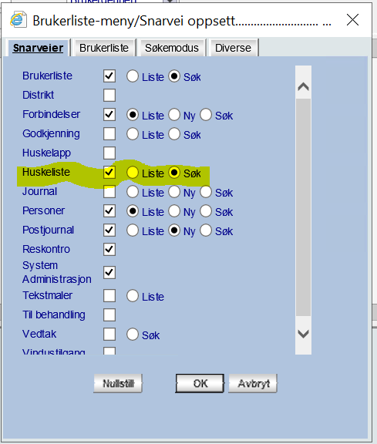The width and height of the screenshot is (377, 444).
Task: Click the vertical scrollbar thumb
Action: [x=303, y=207]
